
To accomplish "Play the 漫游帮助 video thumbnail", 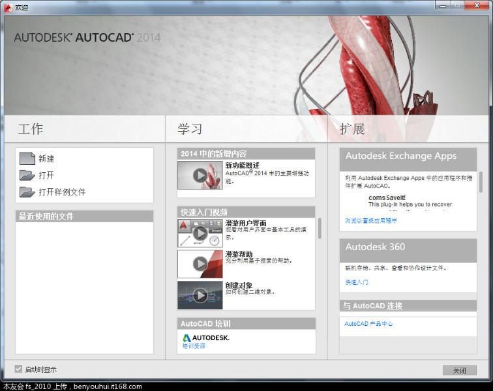I will pos(200,264).
